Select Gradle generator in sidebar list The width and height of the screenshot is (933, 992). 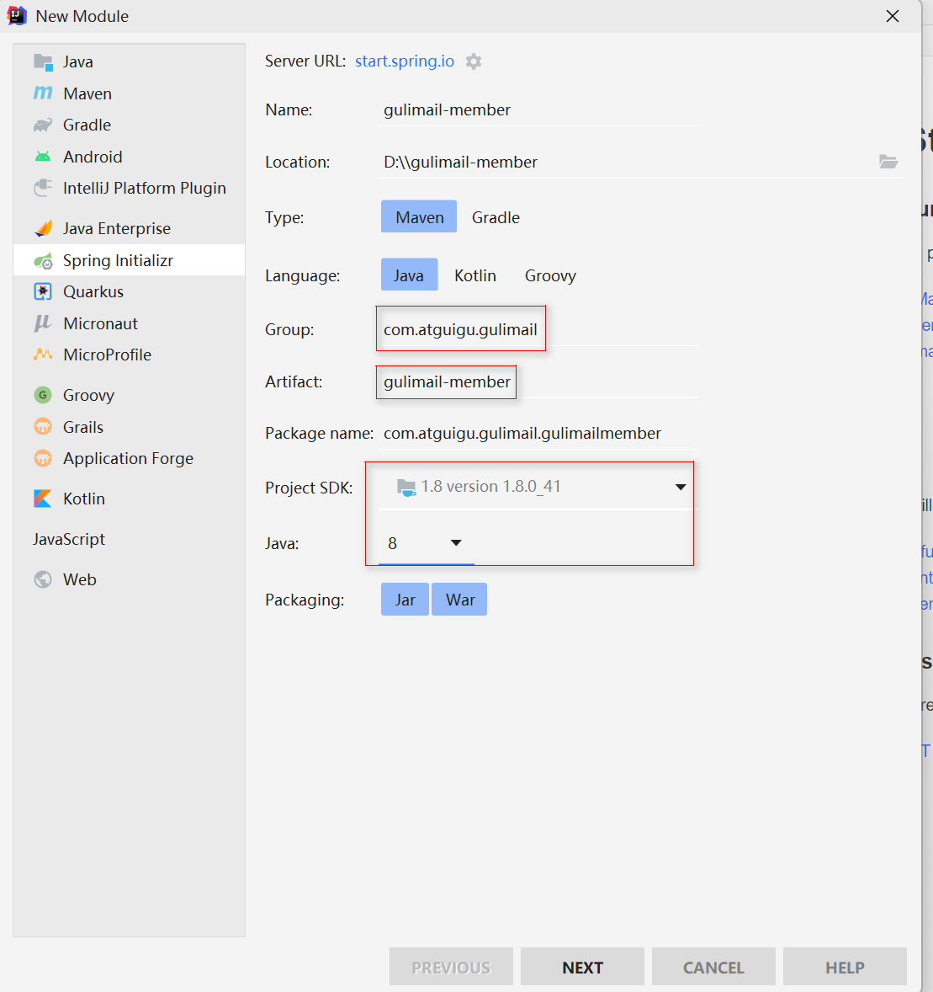click(129, 125)
